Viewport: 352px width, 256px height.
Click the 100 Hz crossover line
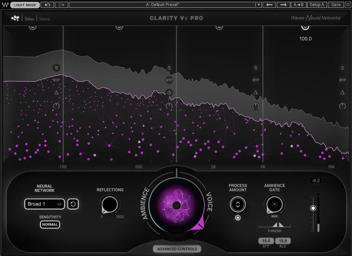pos(63,94)
